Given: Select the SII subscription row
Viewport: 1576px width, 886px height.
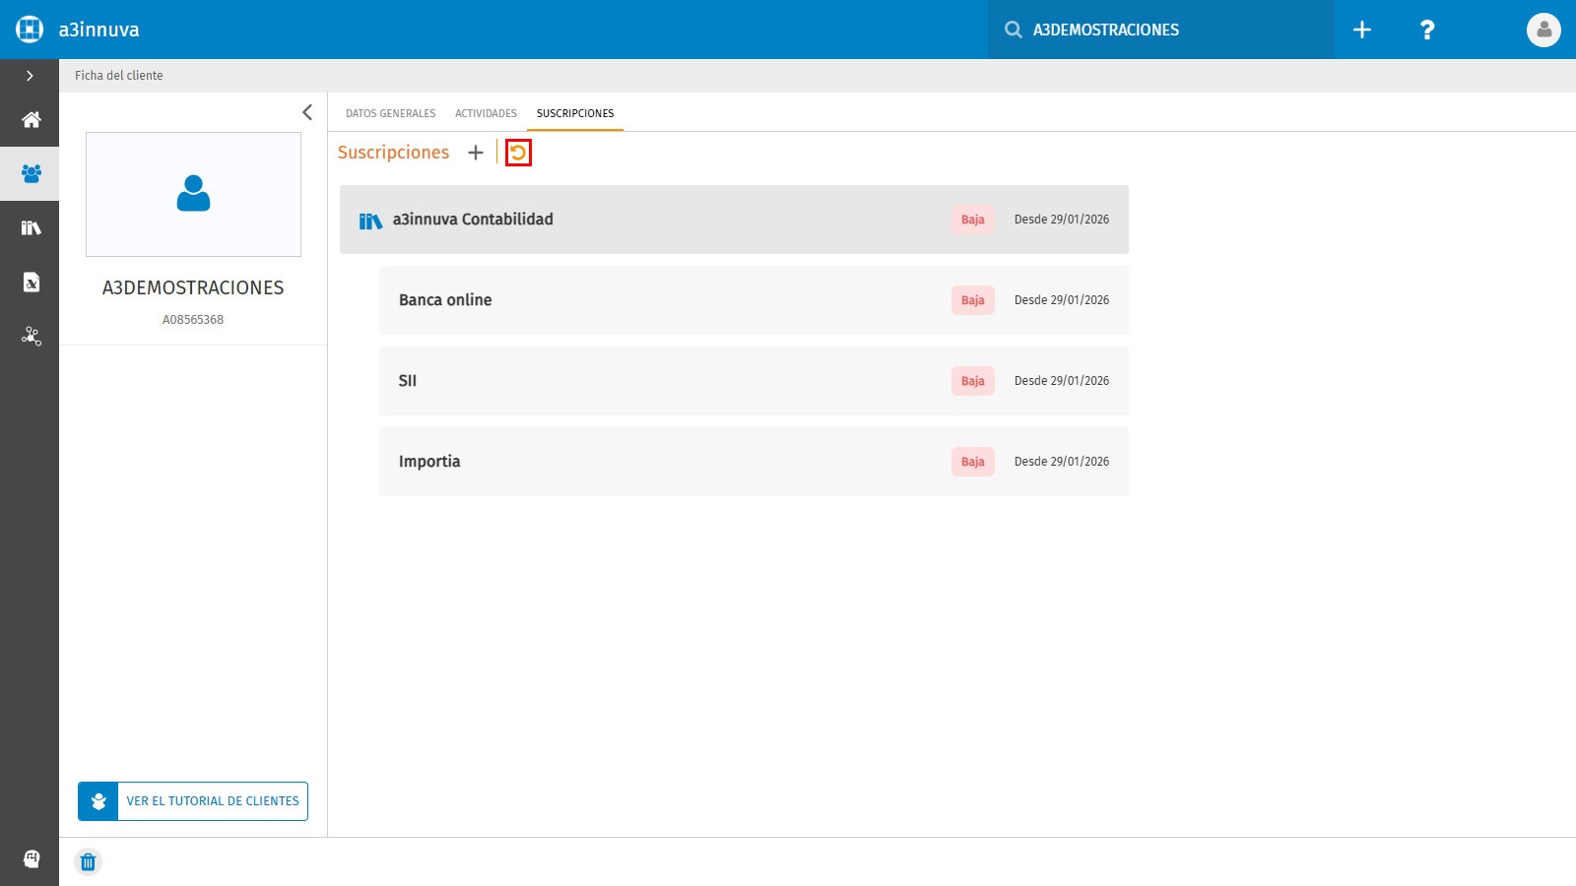Looking at the screenshot, I should (x=754, y=381).
